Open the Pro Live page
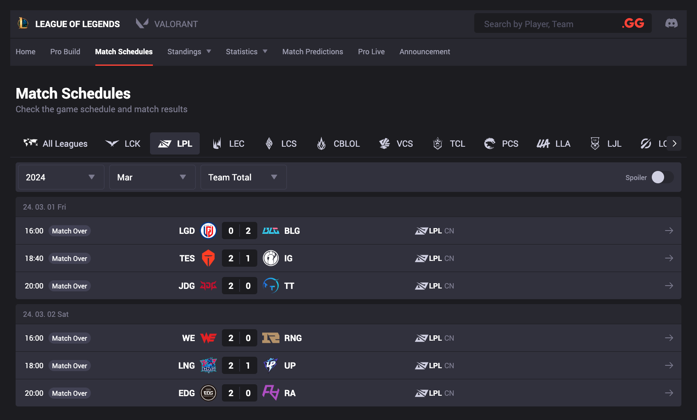This screenshot has width=697, height=420. click(371, 51)
